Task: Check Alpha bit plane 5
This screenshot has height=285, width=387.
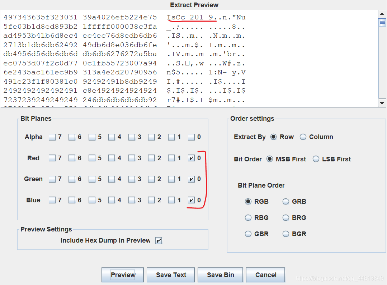Action: pos(92,137)
